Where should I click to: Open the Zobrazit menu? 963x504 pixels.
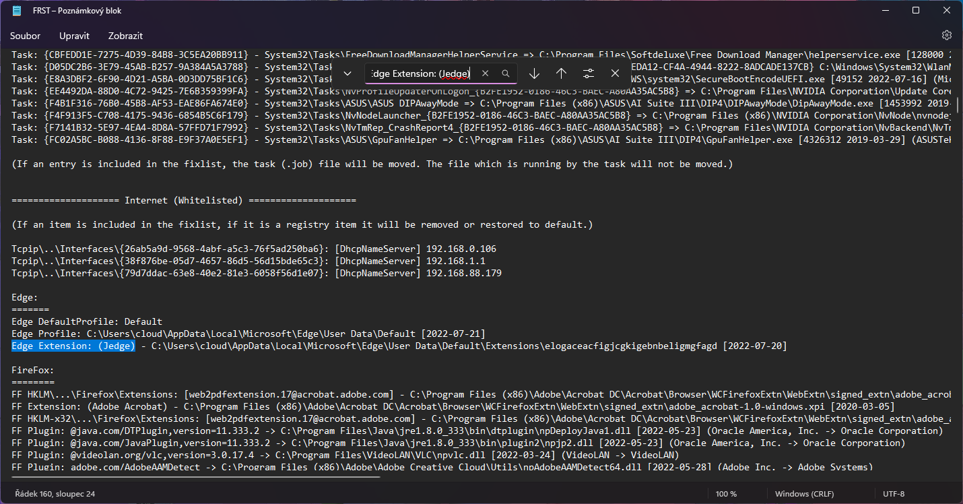pyautogui.click(x=125, y=36)
